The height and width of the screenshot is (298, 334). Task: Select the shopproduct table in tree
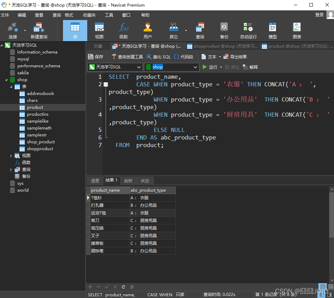pyautogui.click(x=40, y=149)
